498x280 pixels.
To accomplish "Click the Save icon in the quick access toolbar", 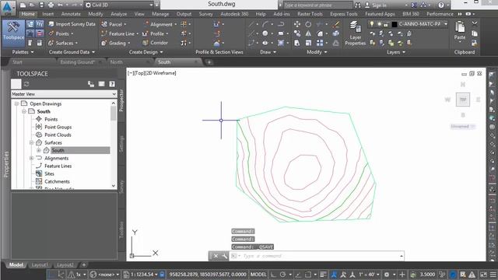I will click(41, 5).
